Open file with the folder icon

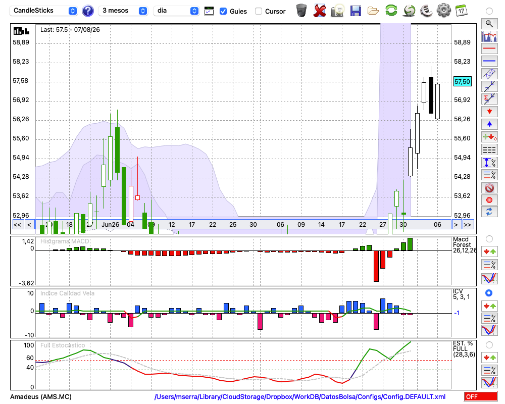(373, 11)
